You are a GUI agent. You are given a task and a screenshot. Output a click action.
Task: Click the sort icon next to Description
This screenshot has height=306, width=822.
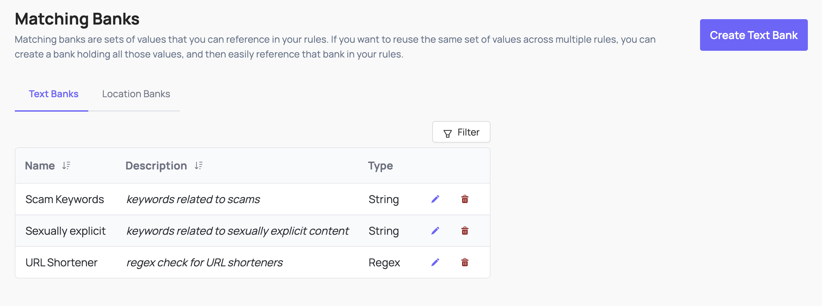pyautogui.click(x=198, y=165)
